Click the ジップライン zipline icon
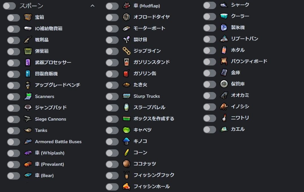Screen dimensions: 304x192 tap(126, 51)
